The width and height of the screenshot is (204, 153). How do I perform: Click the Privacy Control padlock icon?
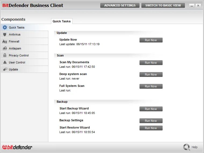pos(5,55)
